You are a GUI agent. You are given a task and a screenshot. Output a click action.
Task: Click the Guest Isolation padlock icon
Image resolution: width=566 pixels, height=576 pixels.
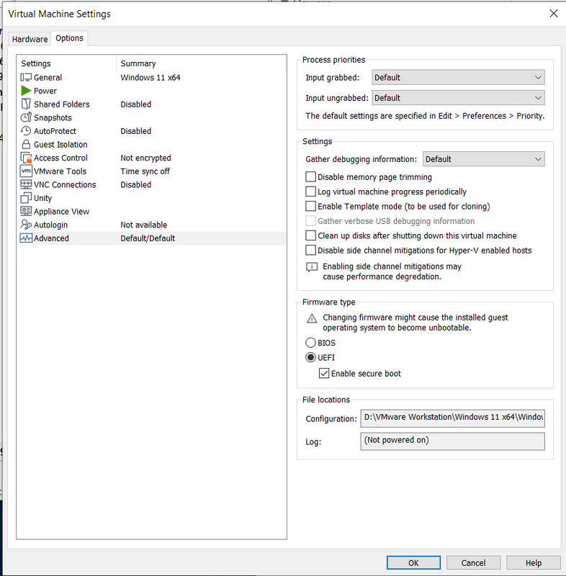tap(26, 145)
